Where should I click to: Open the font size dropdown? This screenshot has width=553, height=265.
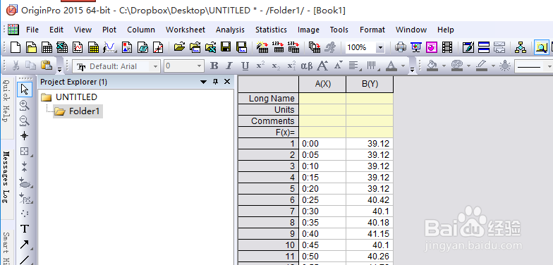pos(199,66)
